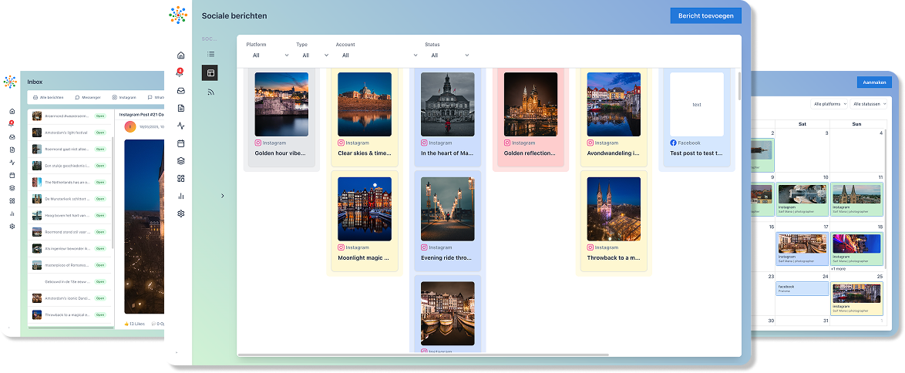Open the settings gear in center sidebar
The width and height of the screenshot is (905, 373).
coord(181,213)
